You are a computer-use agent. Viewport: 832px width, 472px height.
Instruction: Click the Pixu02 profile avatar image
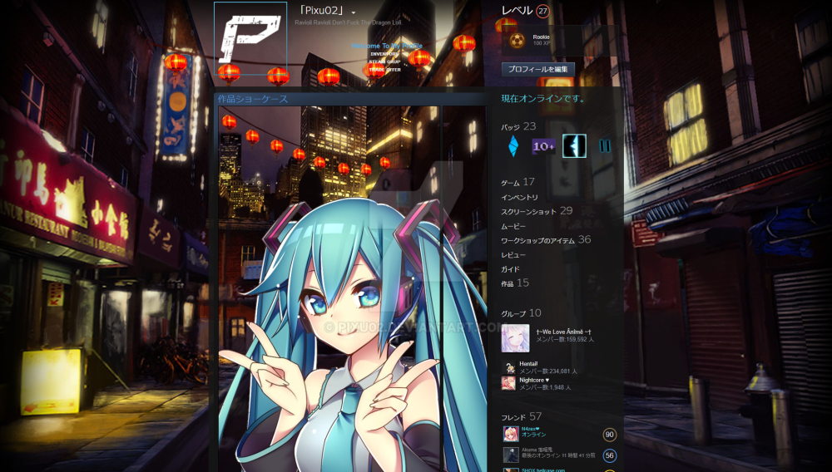pyautogui.click(x=250, y=38)
